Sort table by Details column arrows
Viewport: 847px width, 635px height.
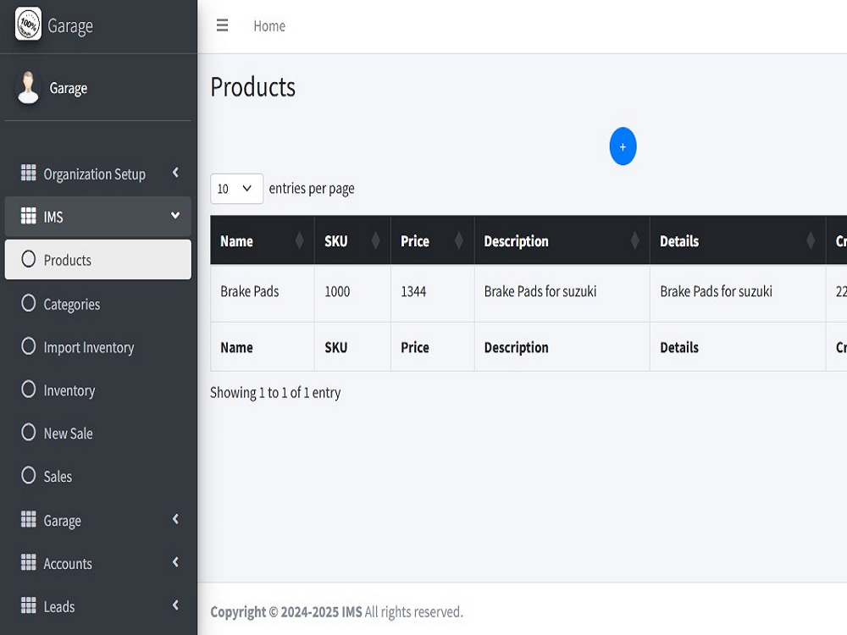click(811, 240)
